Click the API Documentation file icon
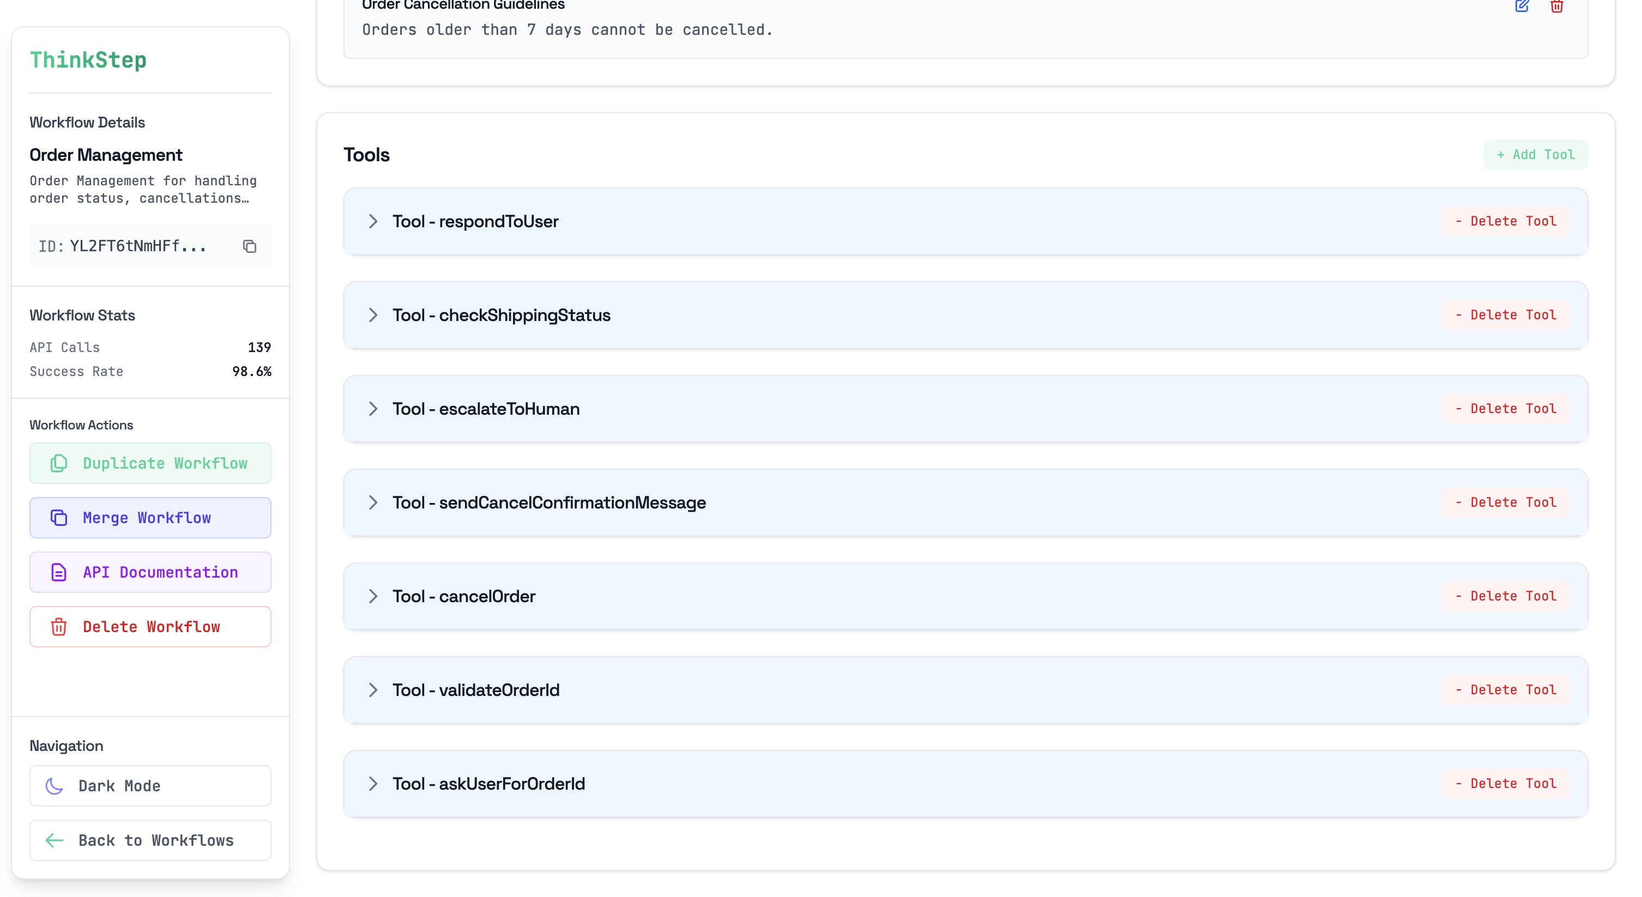 pos(59,572)
